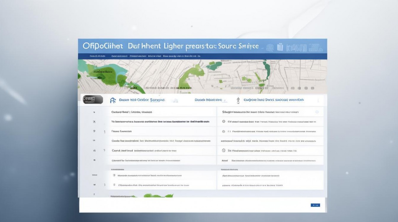Click the leftmost pale icon after the page title
The width and height of the screenshot is (398, 222).
(270, 47)
